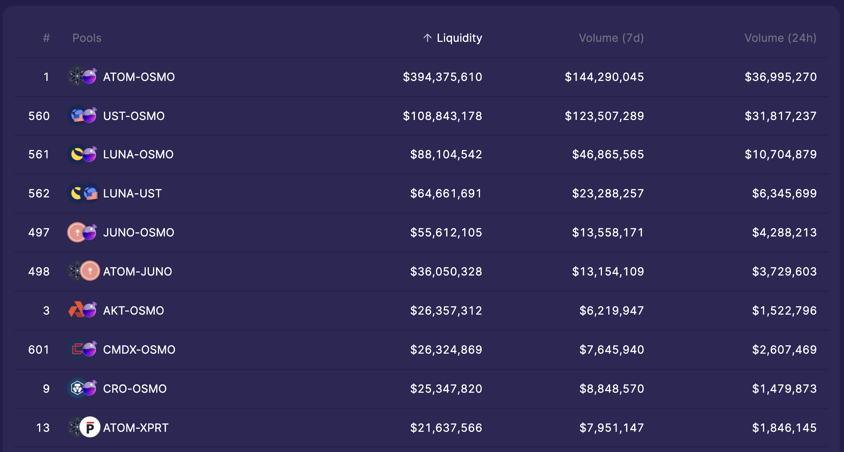This screenshot has height=452, width=844.
Task: Click the JUNO-OSMO pool token icons
Action: coord(82,232)
